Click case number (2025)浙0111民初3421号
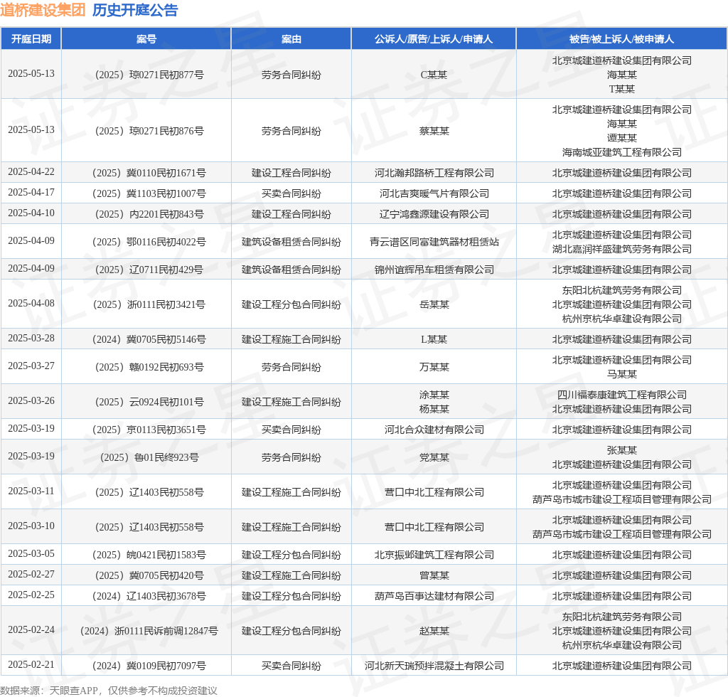728x697 pixels. point(149,304)
